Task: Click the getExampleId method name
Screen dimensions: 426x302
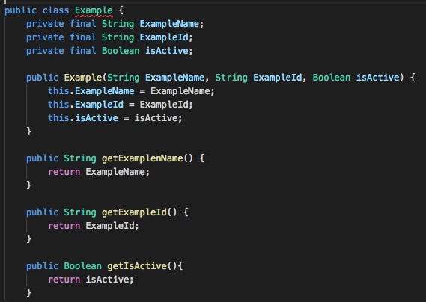Action: click(134, 212)
